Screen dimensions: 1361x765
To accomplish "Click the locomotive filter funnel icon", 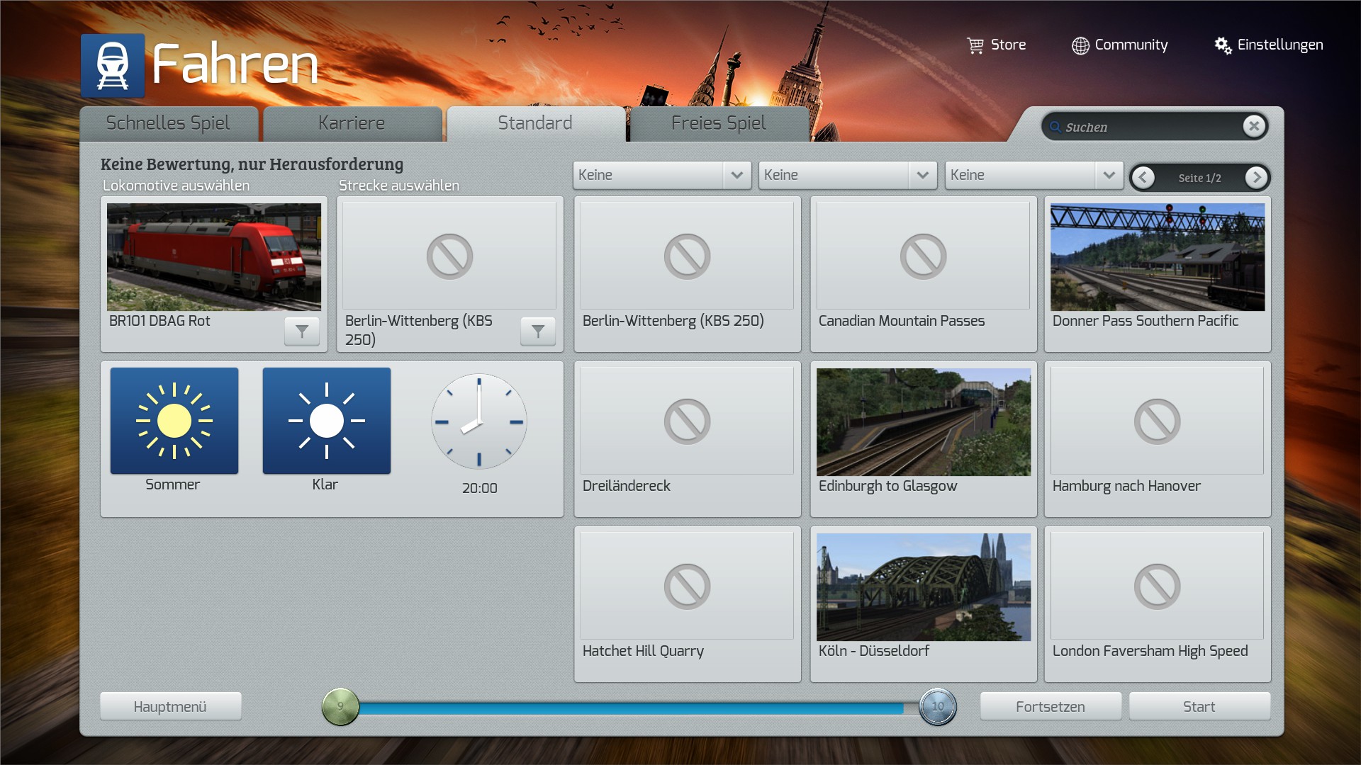I will tap(302, 331).
